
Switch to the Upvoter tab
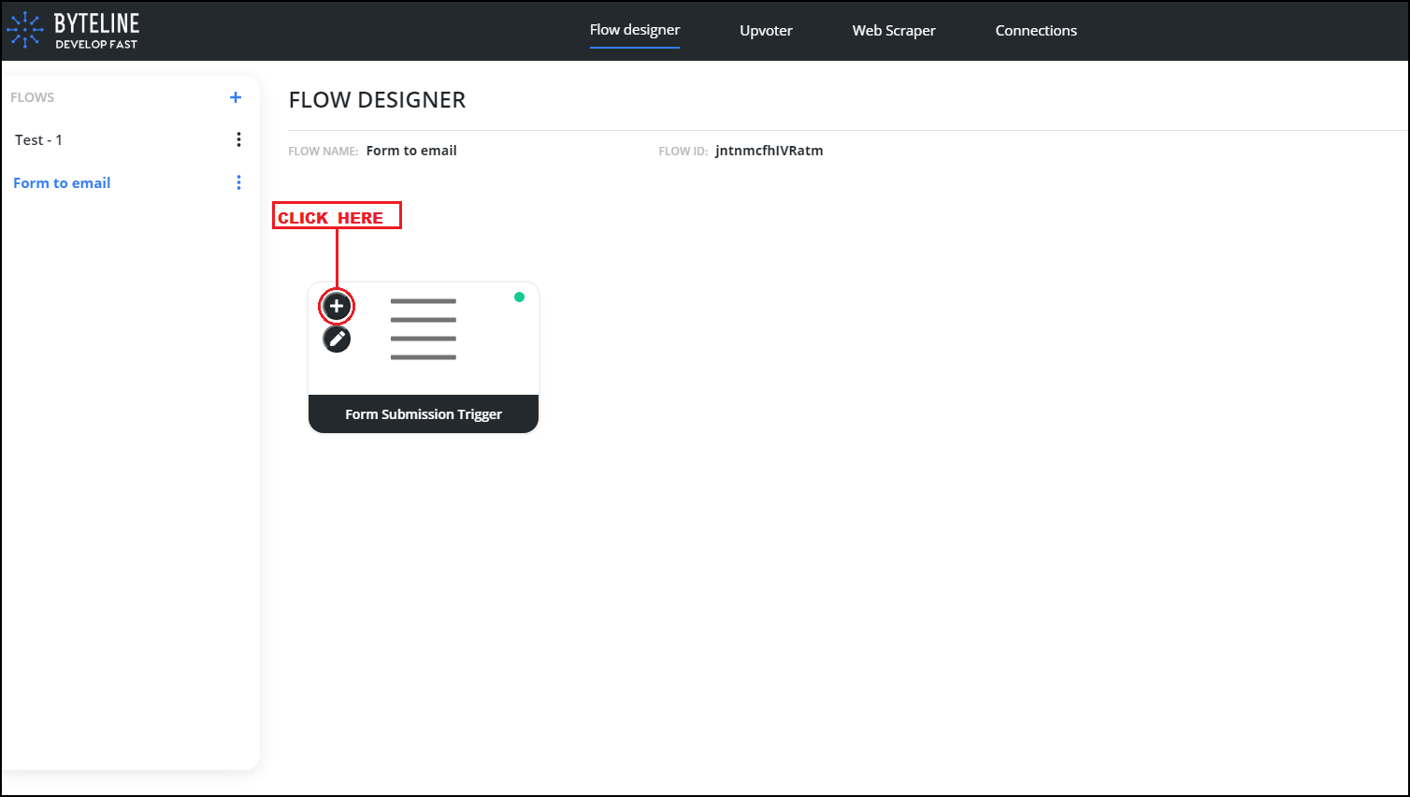[766, 31]
